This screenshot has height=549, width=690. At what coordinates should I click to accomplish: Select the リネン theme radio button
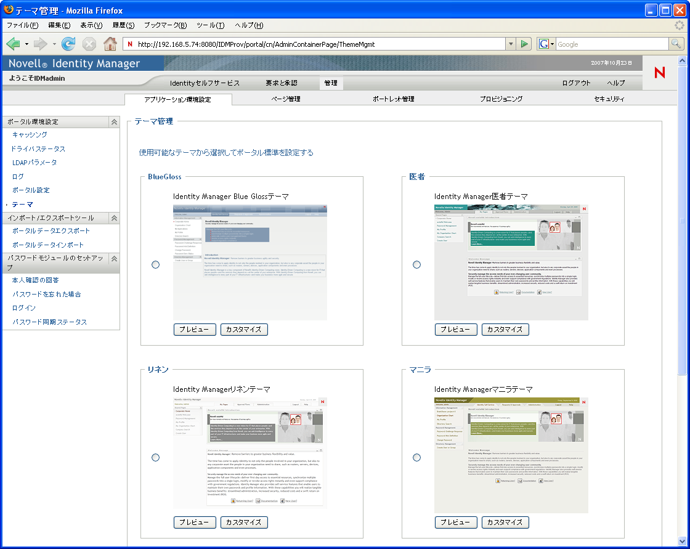(x=155, y=457)
